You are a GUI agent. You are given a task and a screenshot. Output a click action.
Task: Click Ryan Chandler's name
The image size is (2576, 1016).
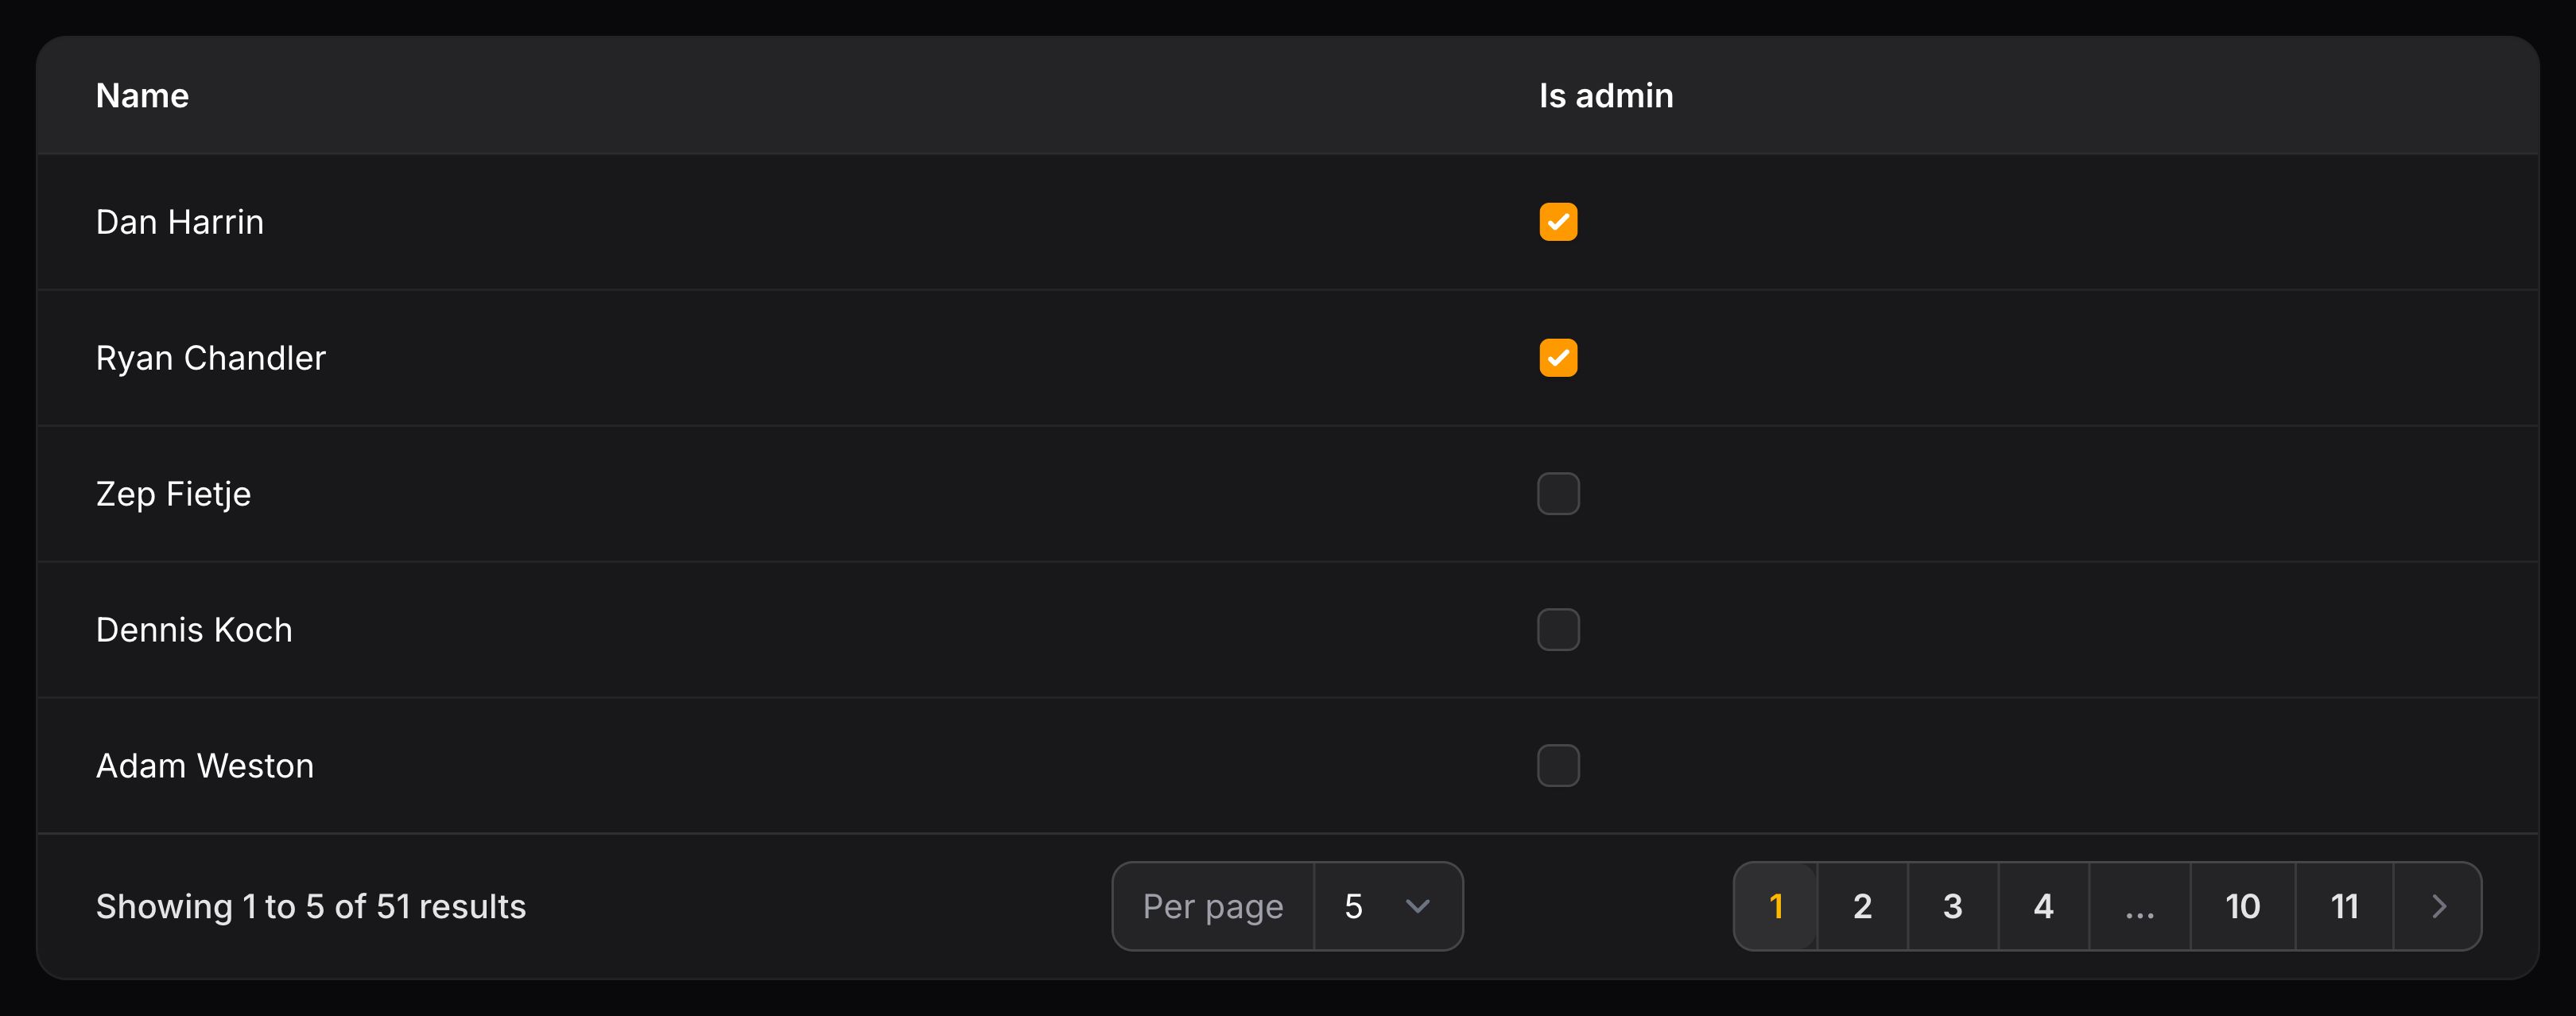[211, 357]
